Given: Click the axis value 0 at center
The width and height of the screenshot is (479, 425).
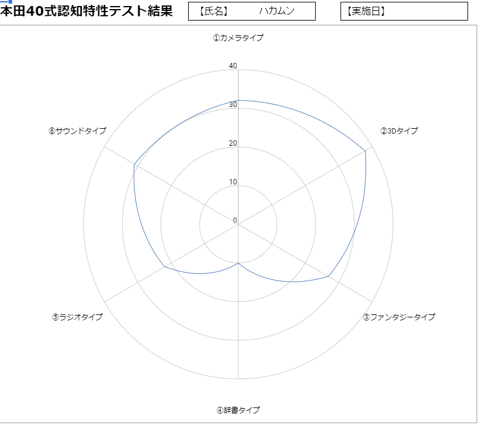Looking at the screenshot, I should (x=235, y=221).
